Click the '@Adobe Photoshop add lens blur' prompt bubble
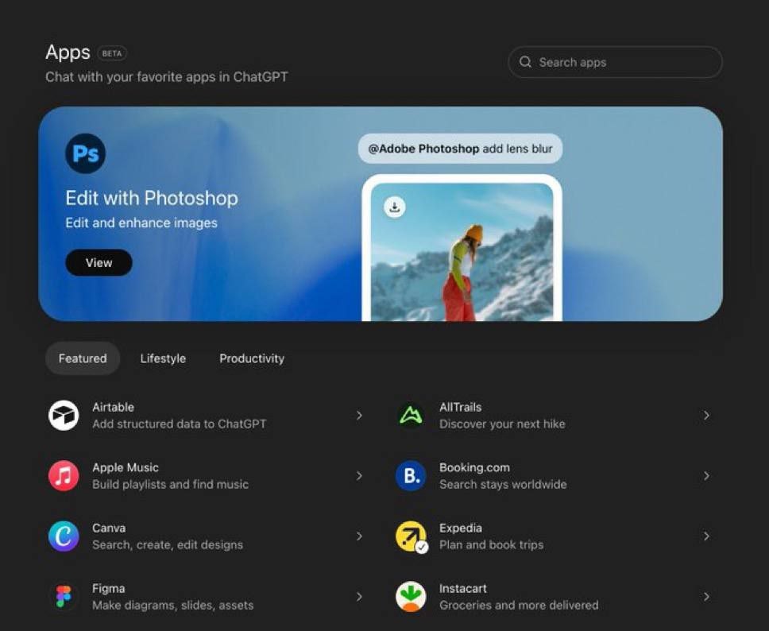 tap(460, 149)
